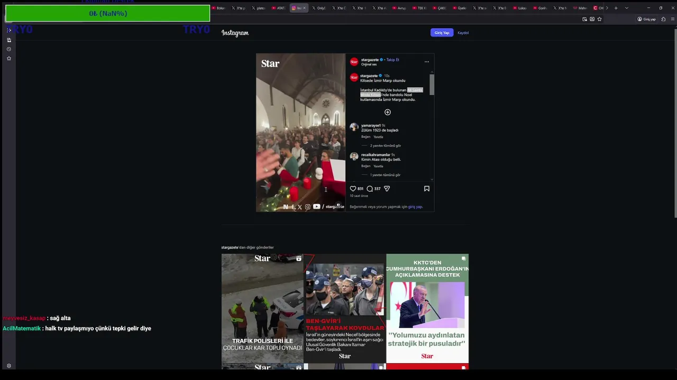Like recaikahramanlar's comment via Beğen
The height and width of the screenshot is (380, 677).
(x=366, y=166)
